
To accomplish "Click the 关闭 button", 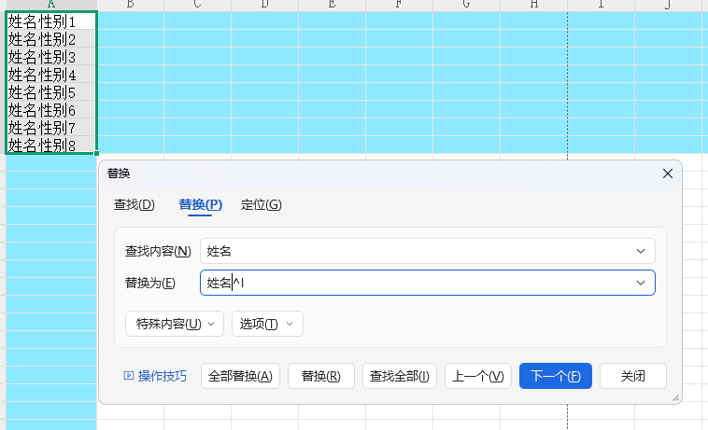I will tap(633, 376).
